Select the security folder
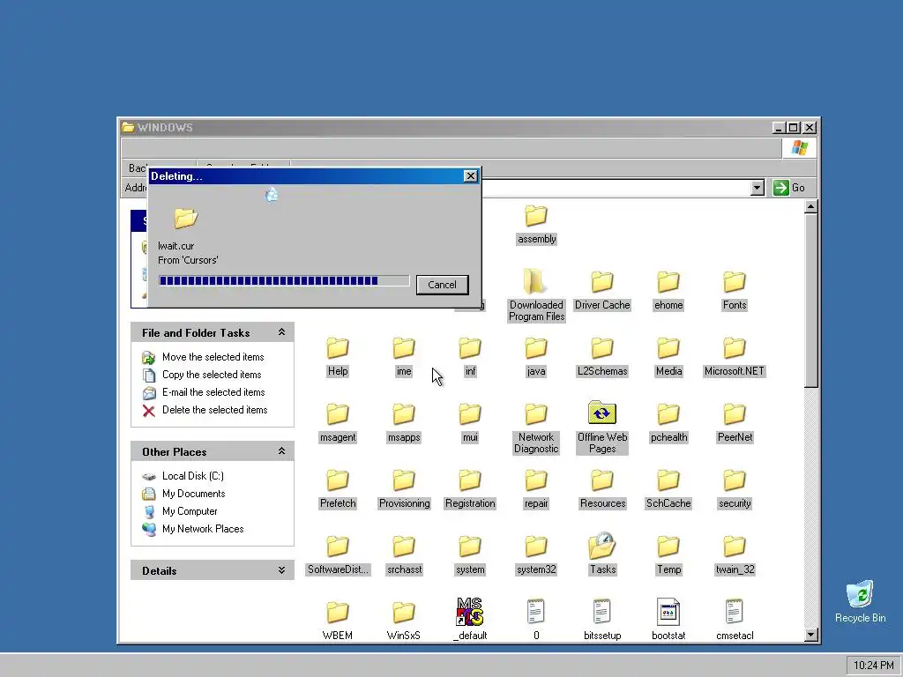Viewport: 903px width, 677px height. [735, 489]
